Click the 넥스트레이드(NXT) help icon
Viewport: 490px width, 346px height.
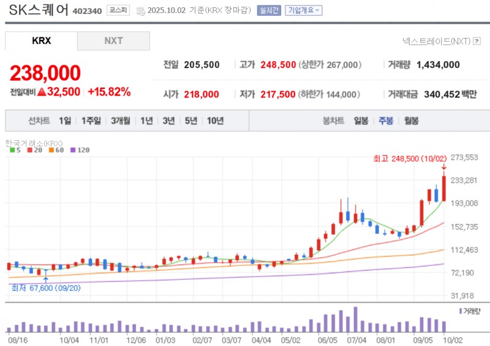(x=477, y=40)
